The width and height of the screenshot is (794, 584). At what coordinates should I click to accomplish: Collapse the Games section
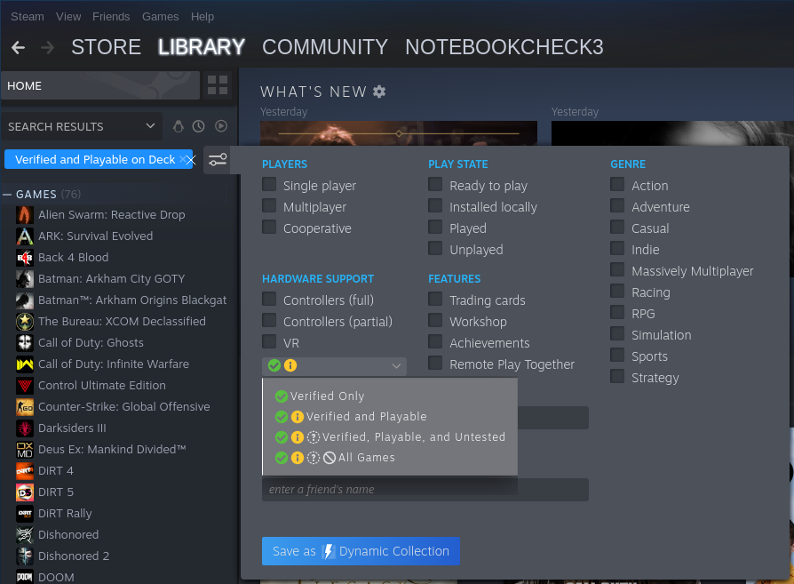[7, 195]
